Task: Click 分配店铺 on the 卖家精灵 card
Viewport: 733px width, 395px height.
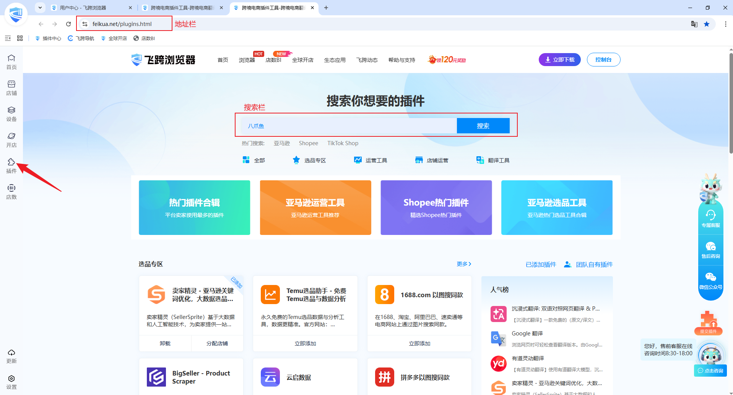Action: click(217, 343)
